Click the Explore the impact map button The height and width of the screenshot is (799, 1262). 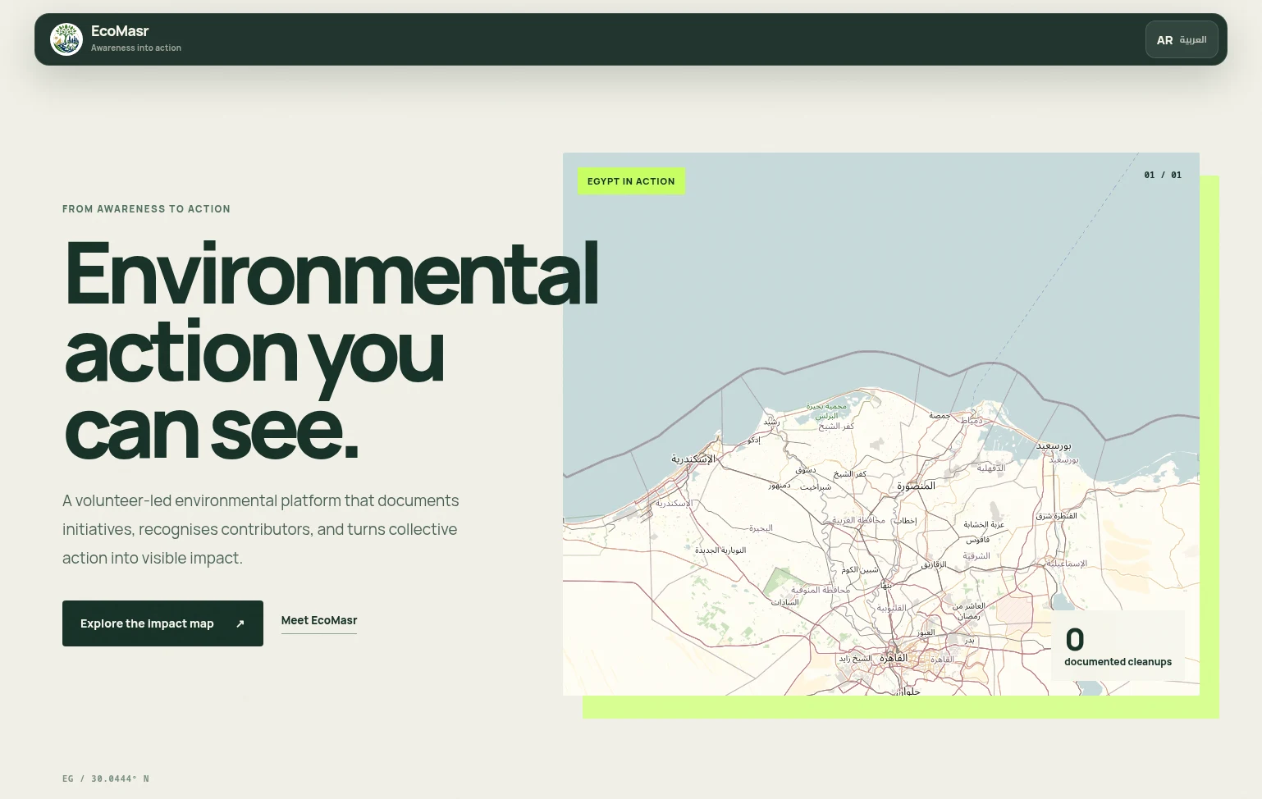point(162,623)
